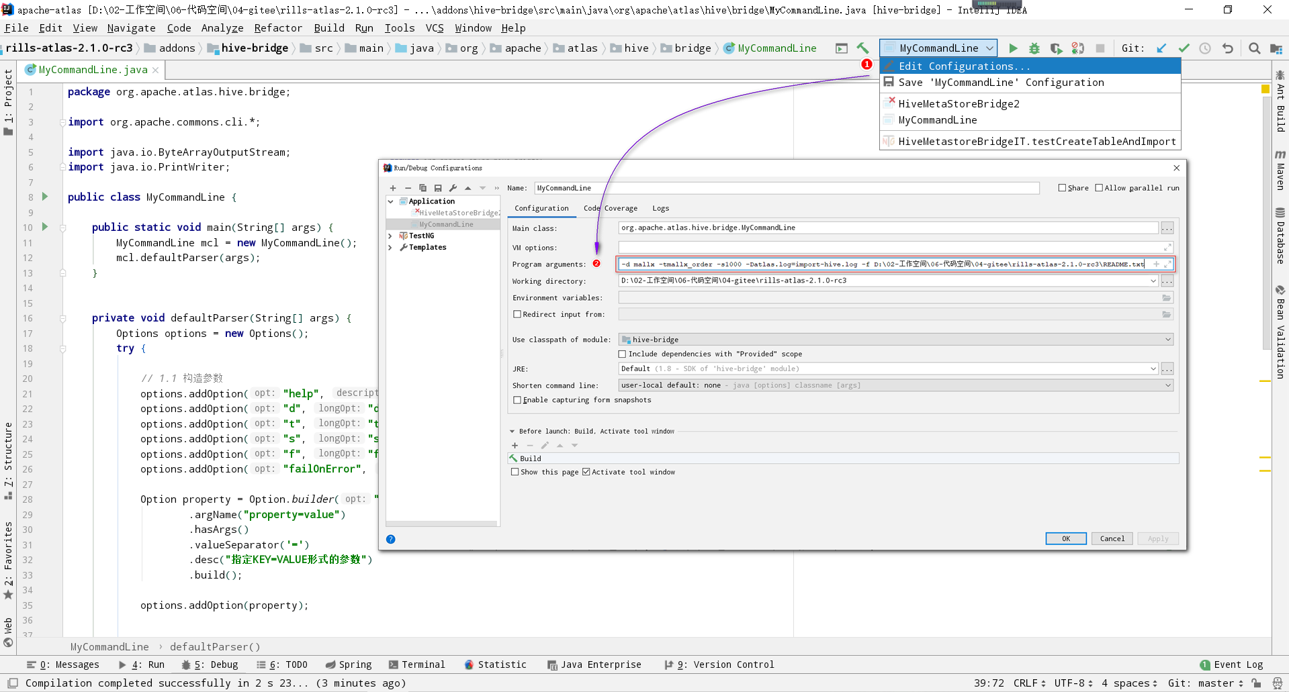Check Show this page checkbox

[515, 472]
